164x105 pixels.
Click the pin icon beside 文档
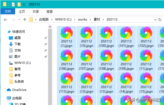pyautogui.click(x=46, y=50)
